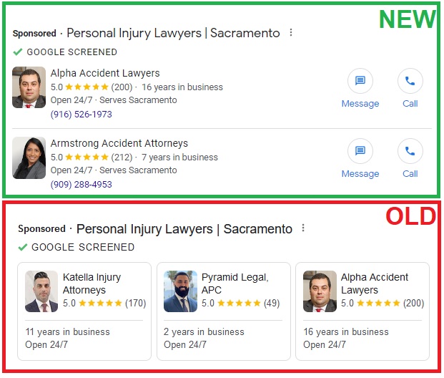
Task: Select Katella Injury Attorneys card
Action: [84, 311]
